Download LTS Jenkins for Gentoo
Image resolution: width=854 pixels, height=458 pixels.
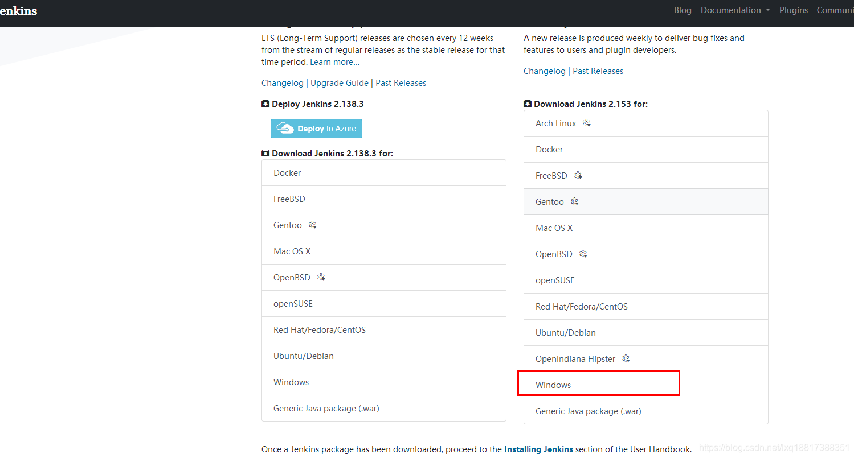point(384,225)
